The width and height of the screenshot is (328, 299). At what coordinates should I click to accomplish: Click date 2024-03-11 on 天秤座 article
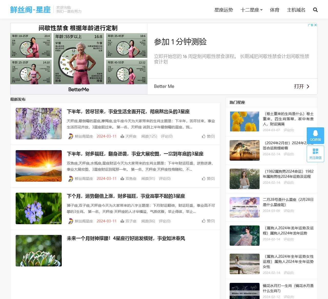tap(107, 136)
